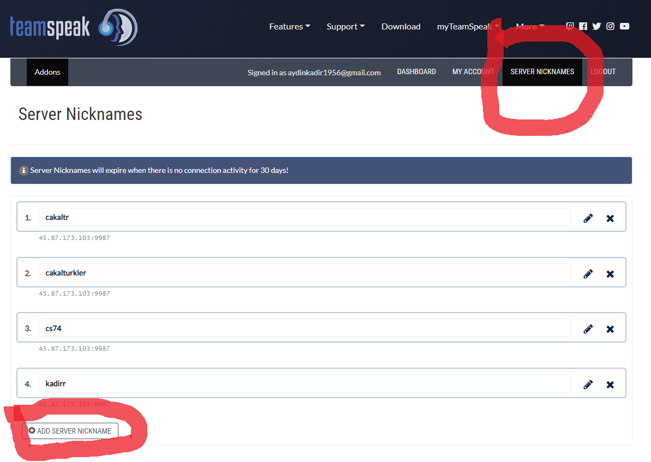Click the info icon in expiry notice
Viewport: 651px width, 462px height.
pos(23,170)
